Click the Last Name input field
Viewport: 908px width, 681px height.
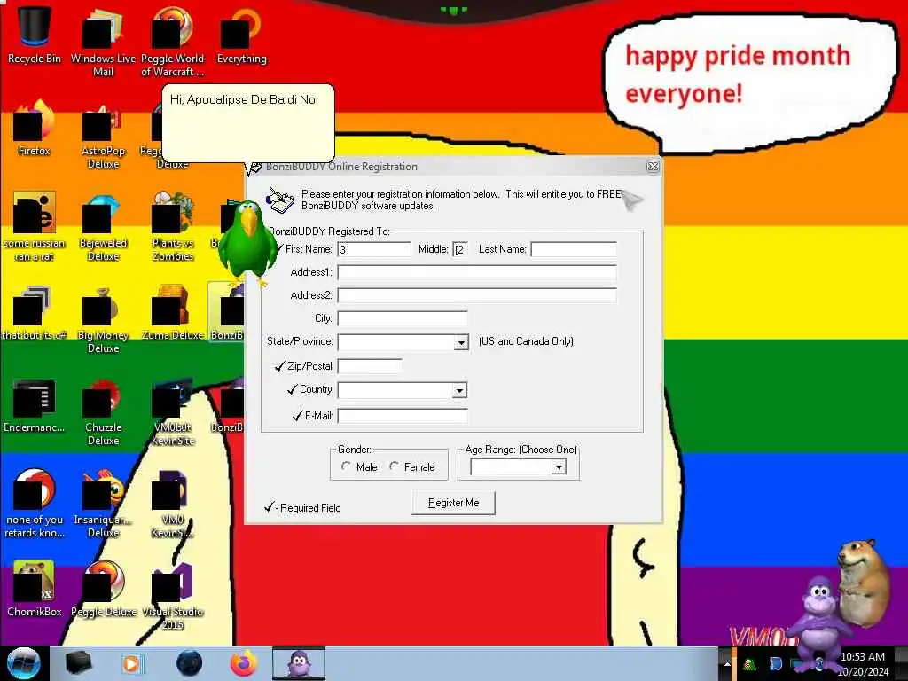pyautogui.click(x=574, y=249)
